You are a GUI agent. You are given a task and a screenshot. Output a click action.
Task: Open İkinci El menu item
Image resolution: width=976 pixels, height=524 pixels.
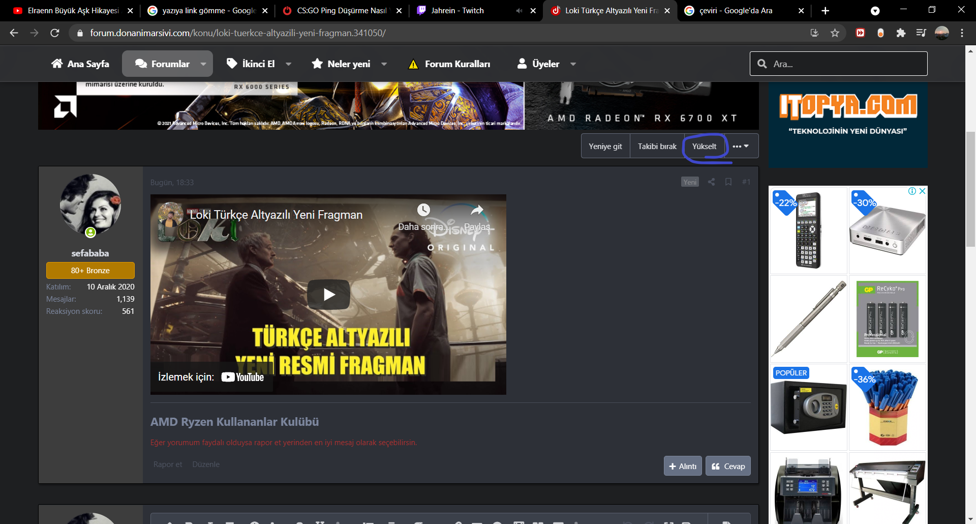[x=251, y=64]
